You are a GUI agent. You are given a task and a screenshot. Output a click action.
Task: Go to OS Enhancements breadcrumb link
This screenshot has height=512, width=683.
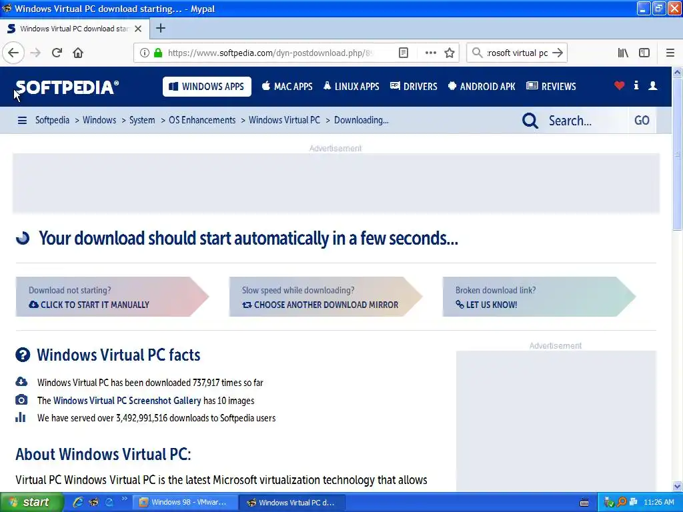(202, 120)
